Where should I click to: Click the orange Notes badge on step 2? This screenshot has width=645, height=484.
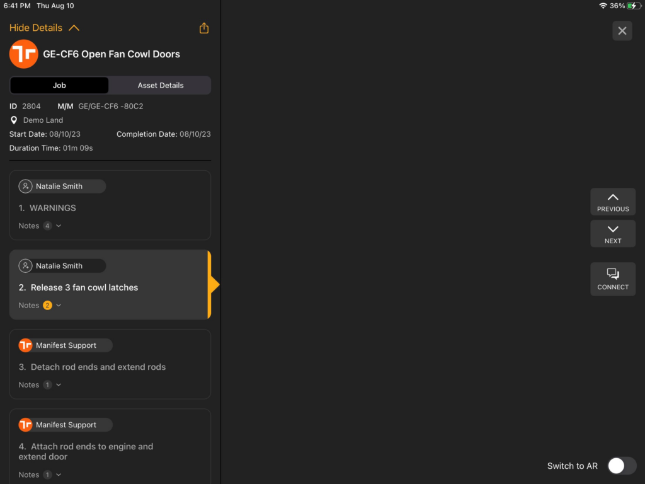pos(48,305)
